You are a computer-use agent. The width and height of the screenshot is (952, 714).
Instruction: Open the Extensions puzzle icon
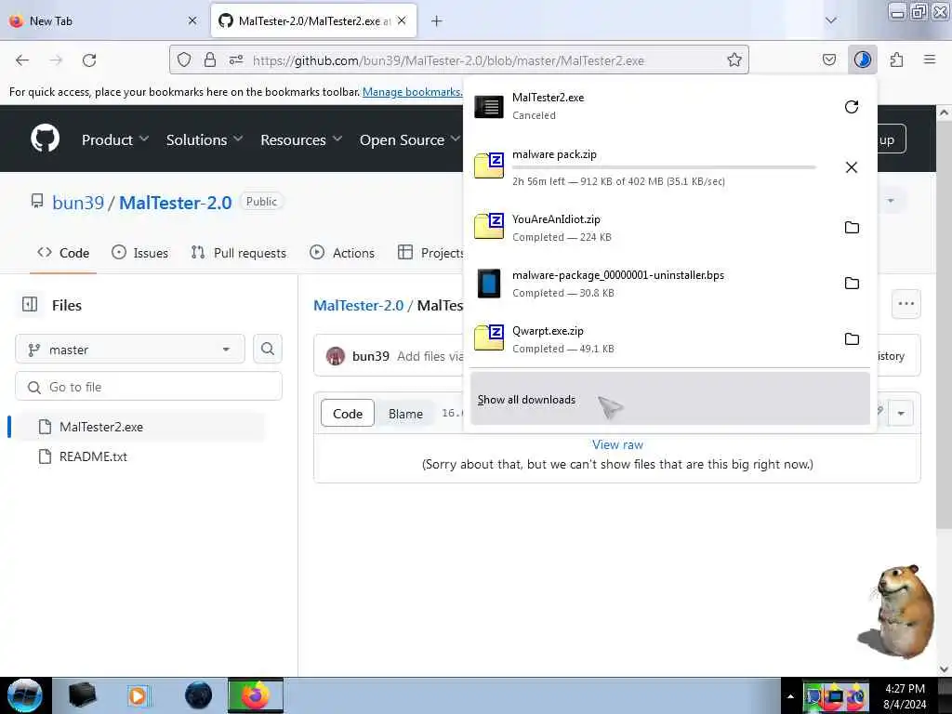896,59
